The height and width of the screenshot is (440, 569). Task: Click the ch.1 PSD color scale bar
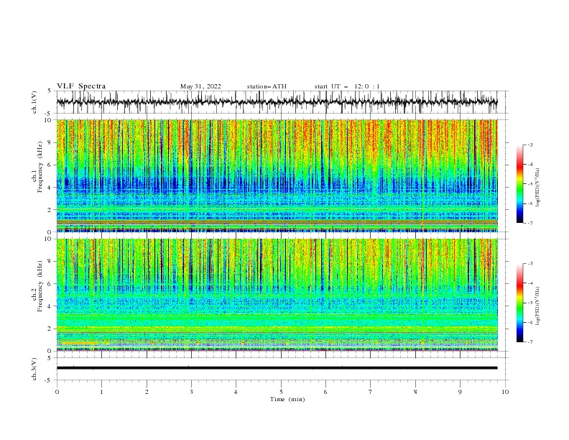pyautogui.click(x=519, y=184)
